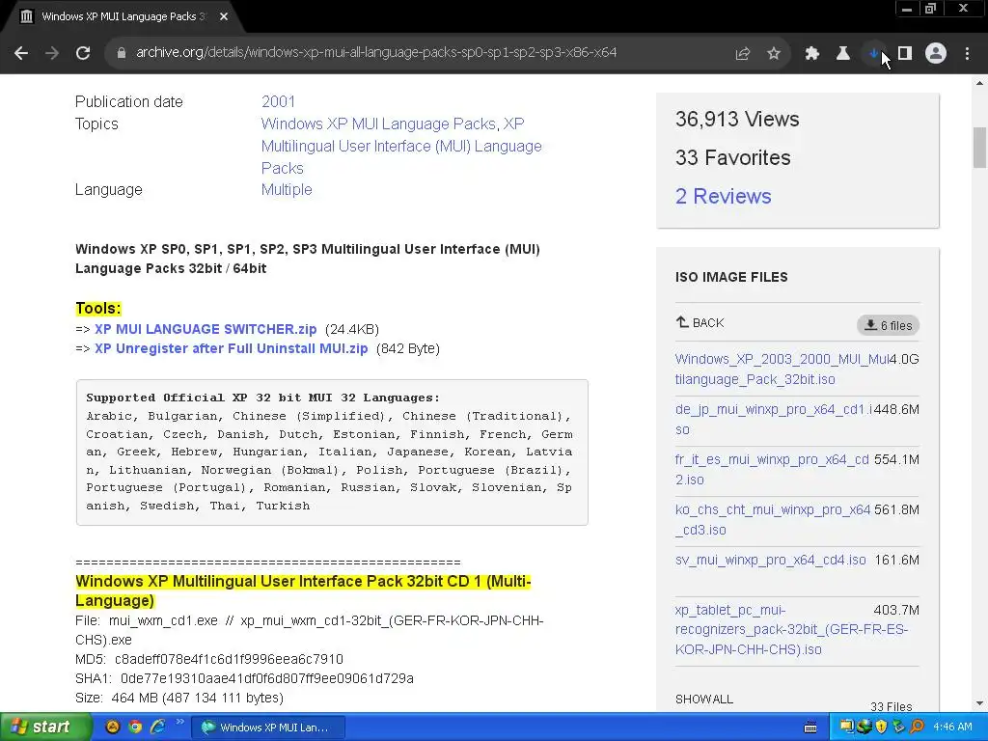Reload the archive.org page
The image size is (988, 741).
pos(83,53)
